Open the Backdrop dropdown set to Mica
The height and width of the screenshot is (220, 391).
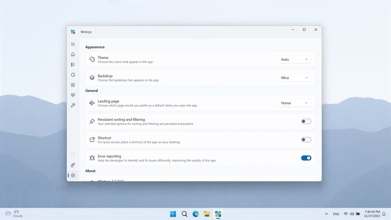(x=294, y=78)
